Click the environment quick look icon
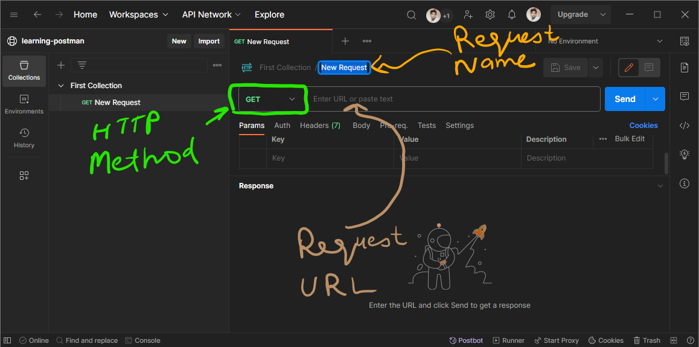 [685, 41]
